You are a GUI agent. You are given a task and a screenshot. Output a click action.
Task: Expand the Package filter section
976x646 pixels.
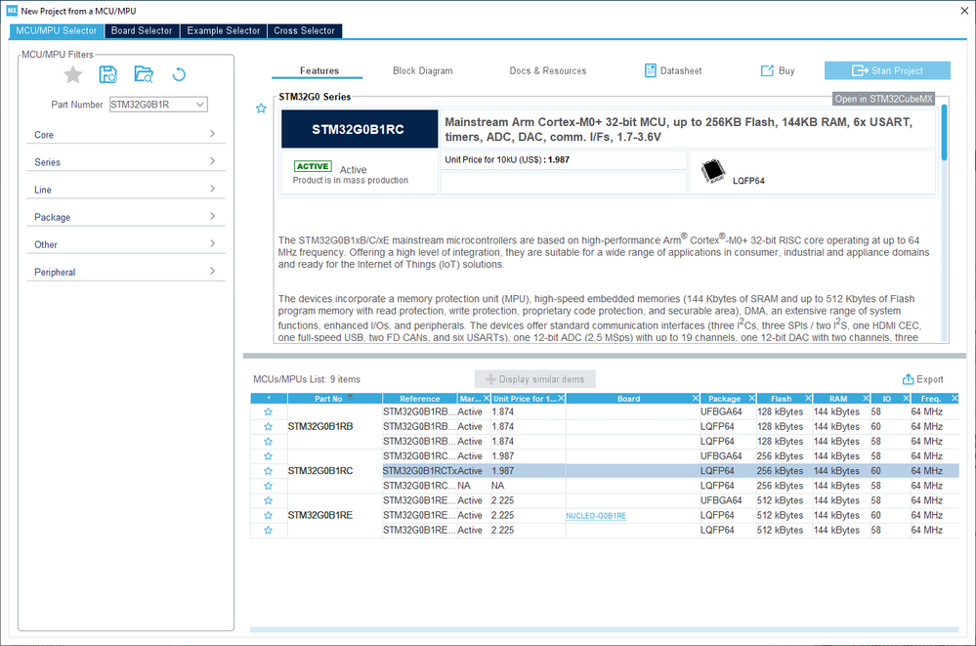[126, 217]
